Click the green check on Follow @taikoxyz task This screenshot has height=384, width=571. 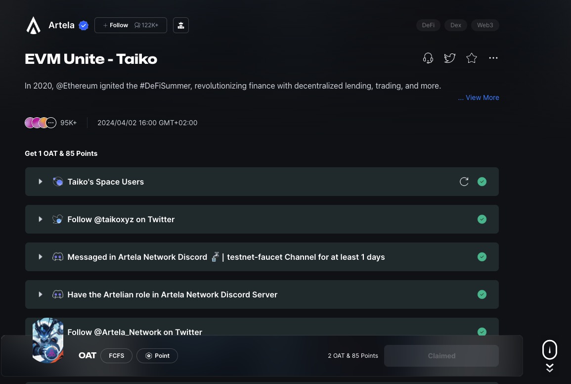tap(482, 219)
